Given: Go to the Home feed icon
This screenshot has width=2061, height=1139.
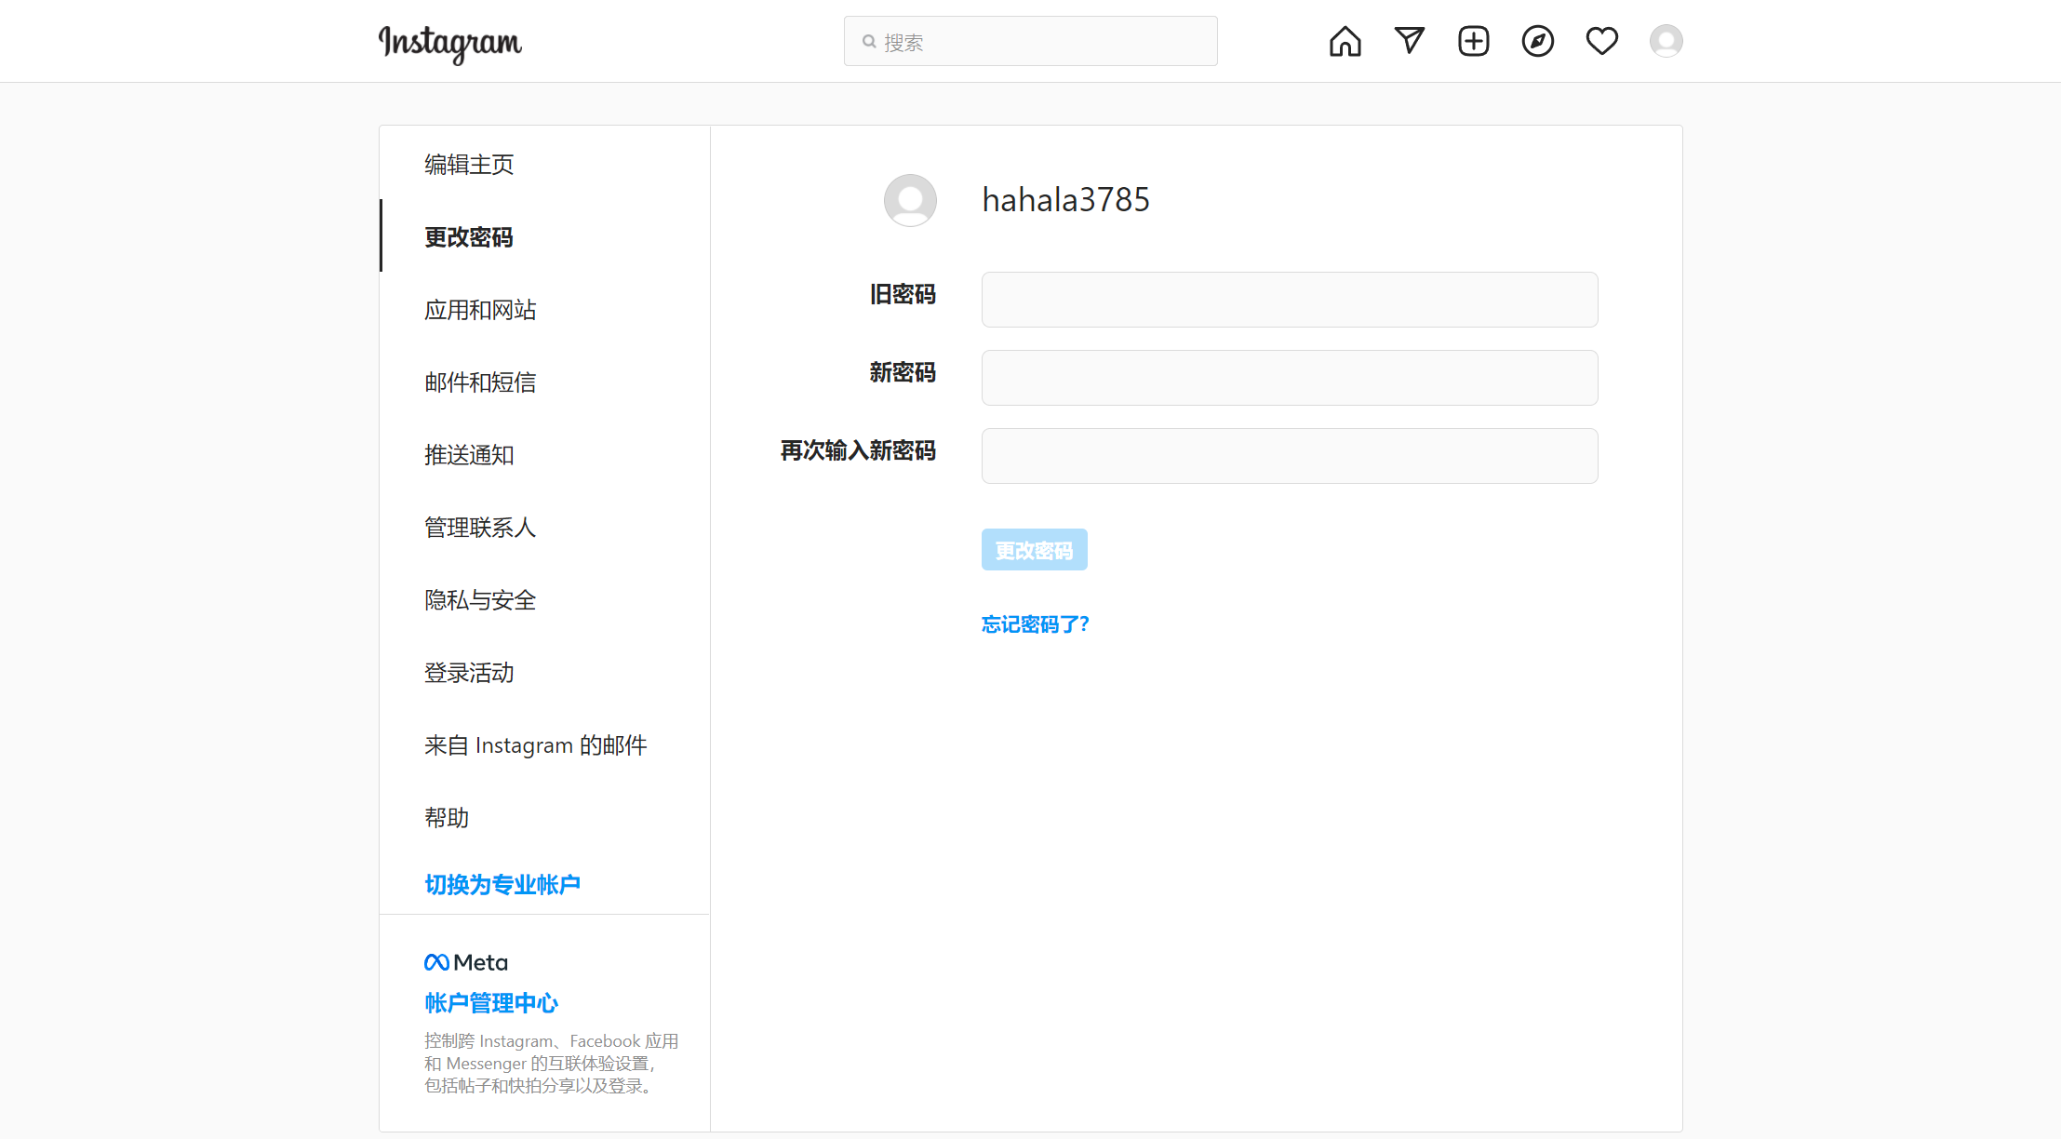Looking at the screenshot, I should 1345,41.
